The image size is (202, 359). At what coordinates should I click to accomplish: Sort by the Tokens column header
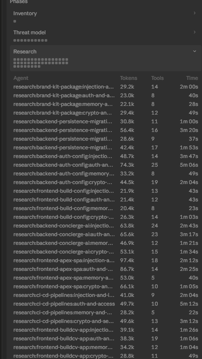(128, 78)
